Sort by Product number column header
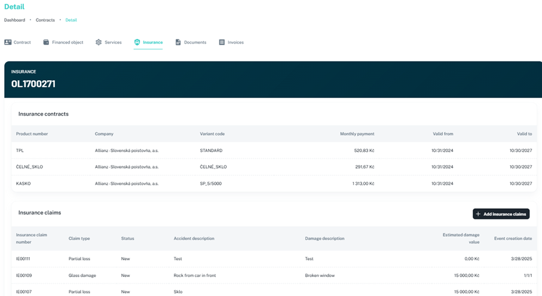The image size is (542, 296). tap(32, 134)
